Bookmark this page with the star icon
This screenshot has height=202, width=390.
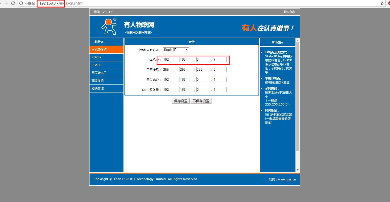382,4
